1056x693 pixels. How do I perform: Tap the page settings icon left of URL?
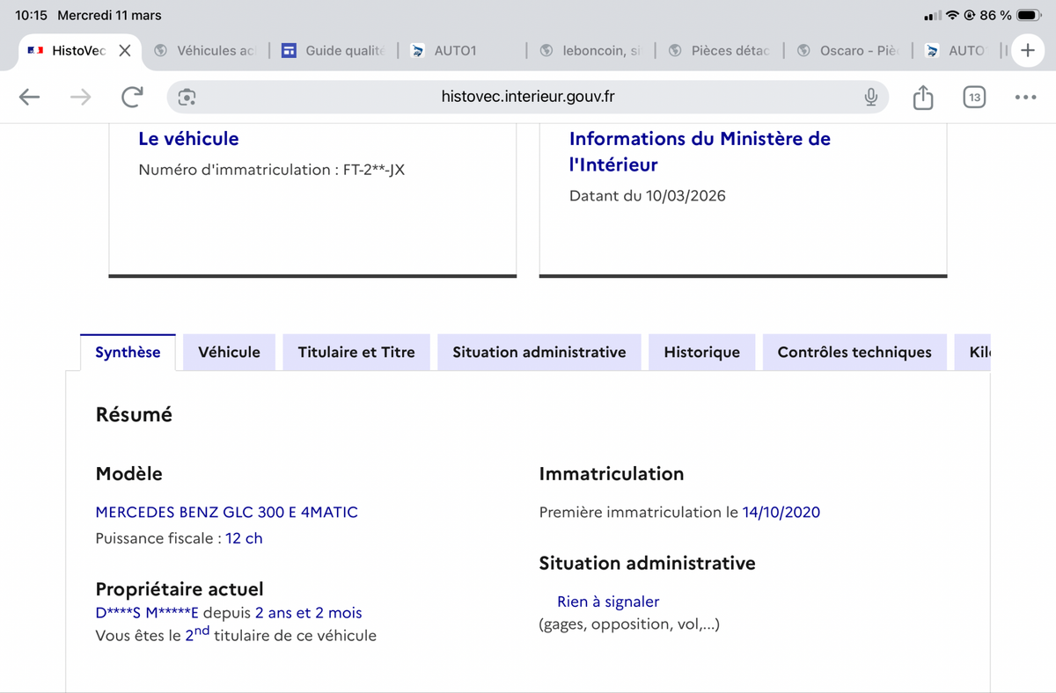pyautogui.click(x=187, y=97)
